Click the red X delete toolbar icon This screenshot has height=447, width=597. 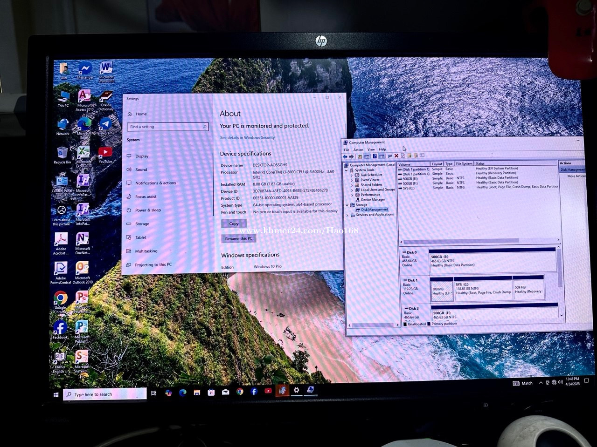click(396, 156)
